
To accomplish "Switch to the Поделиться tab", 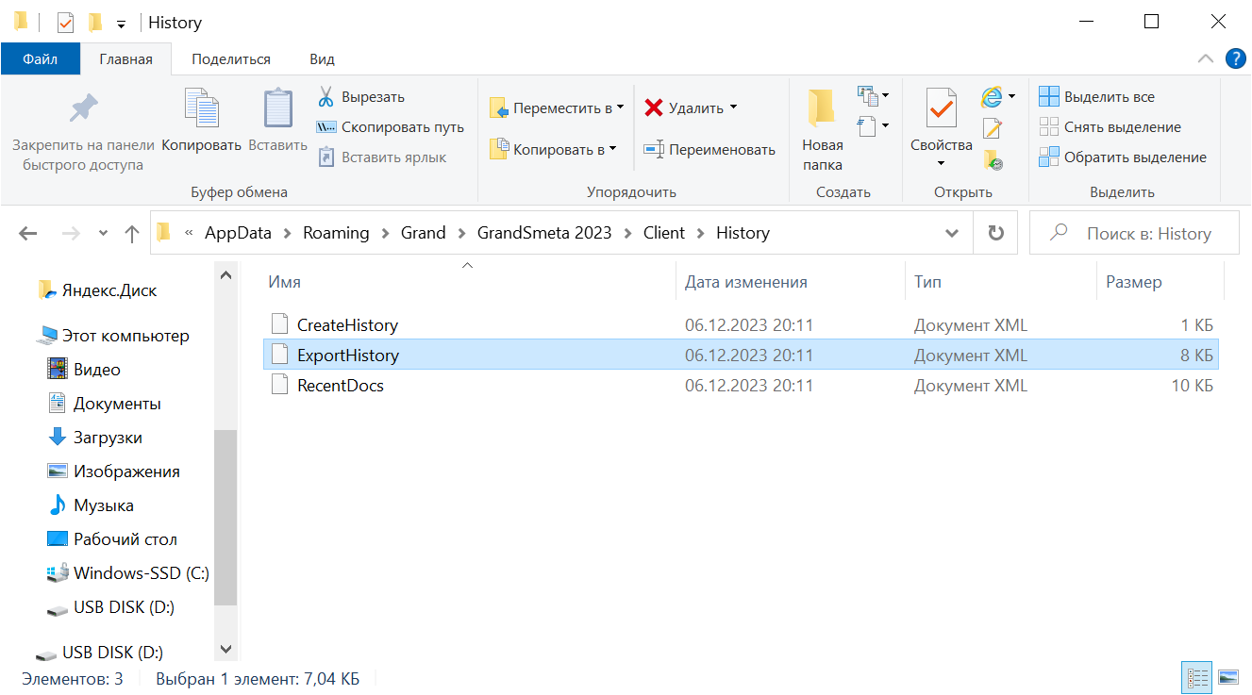I will 231,58.
